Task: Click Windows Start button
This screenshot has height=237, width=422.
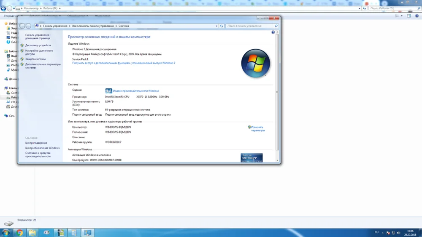Action: click(5, 232)
